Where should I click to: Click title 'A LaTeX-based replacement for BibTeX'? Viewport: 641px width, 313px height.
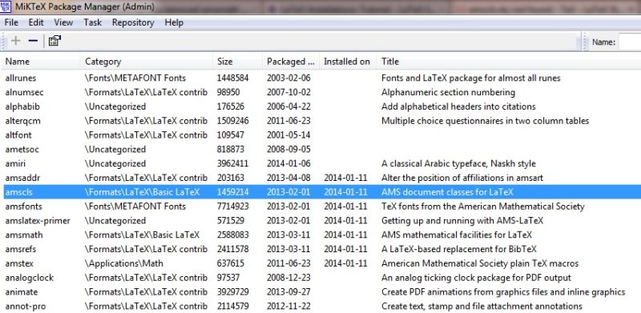(458, 249)
